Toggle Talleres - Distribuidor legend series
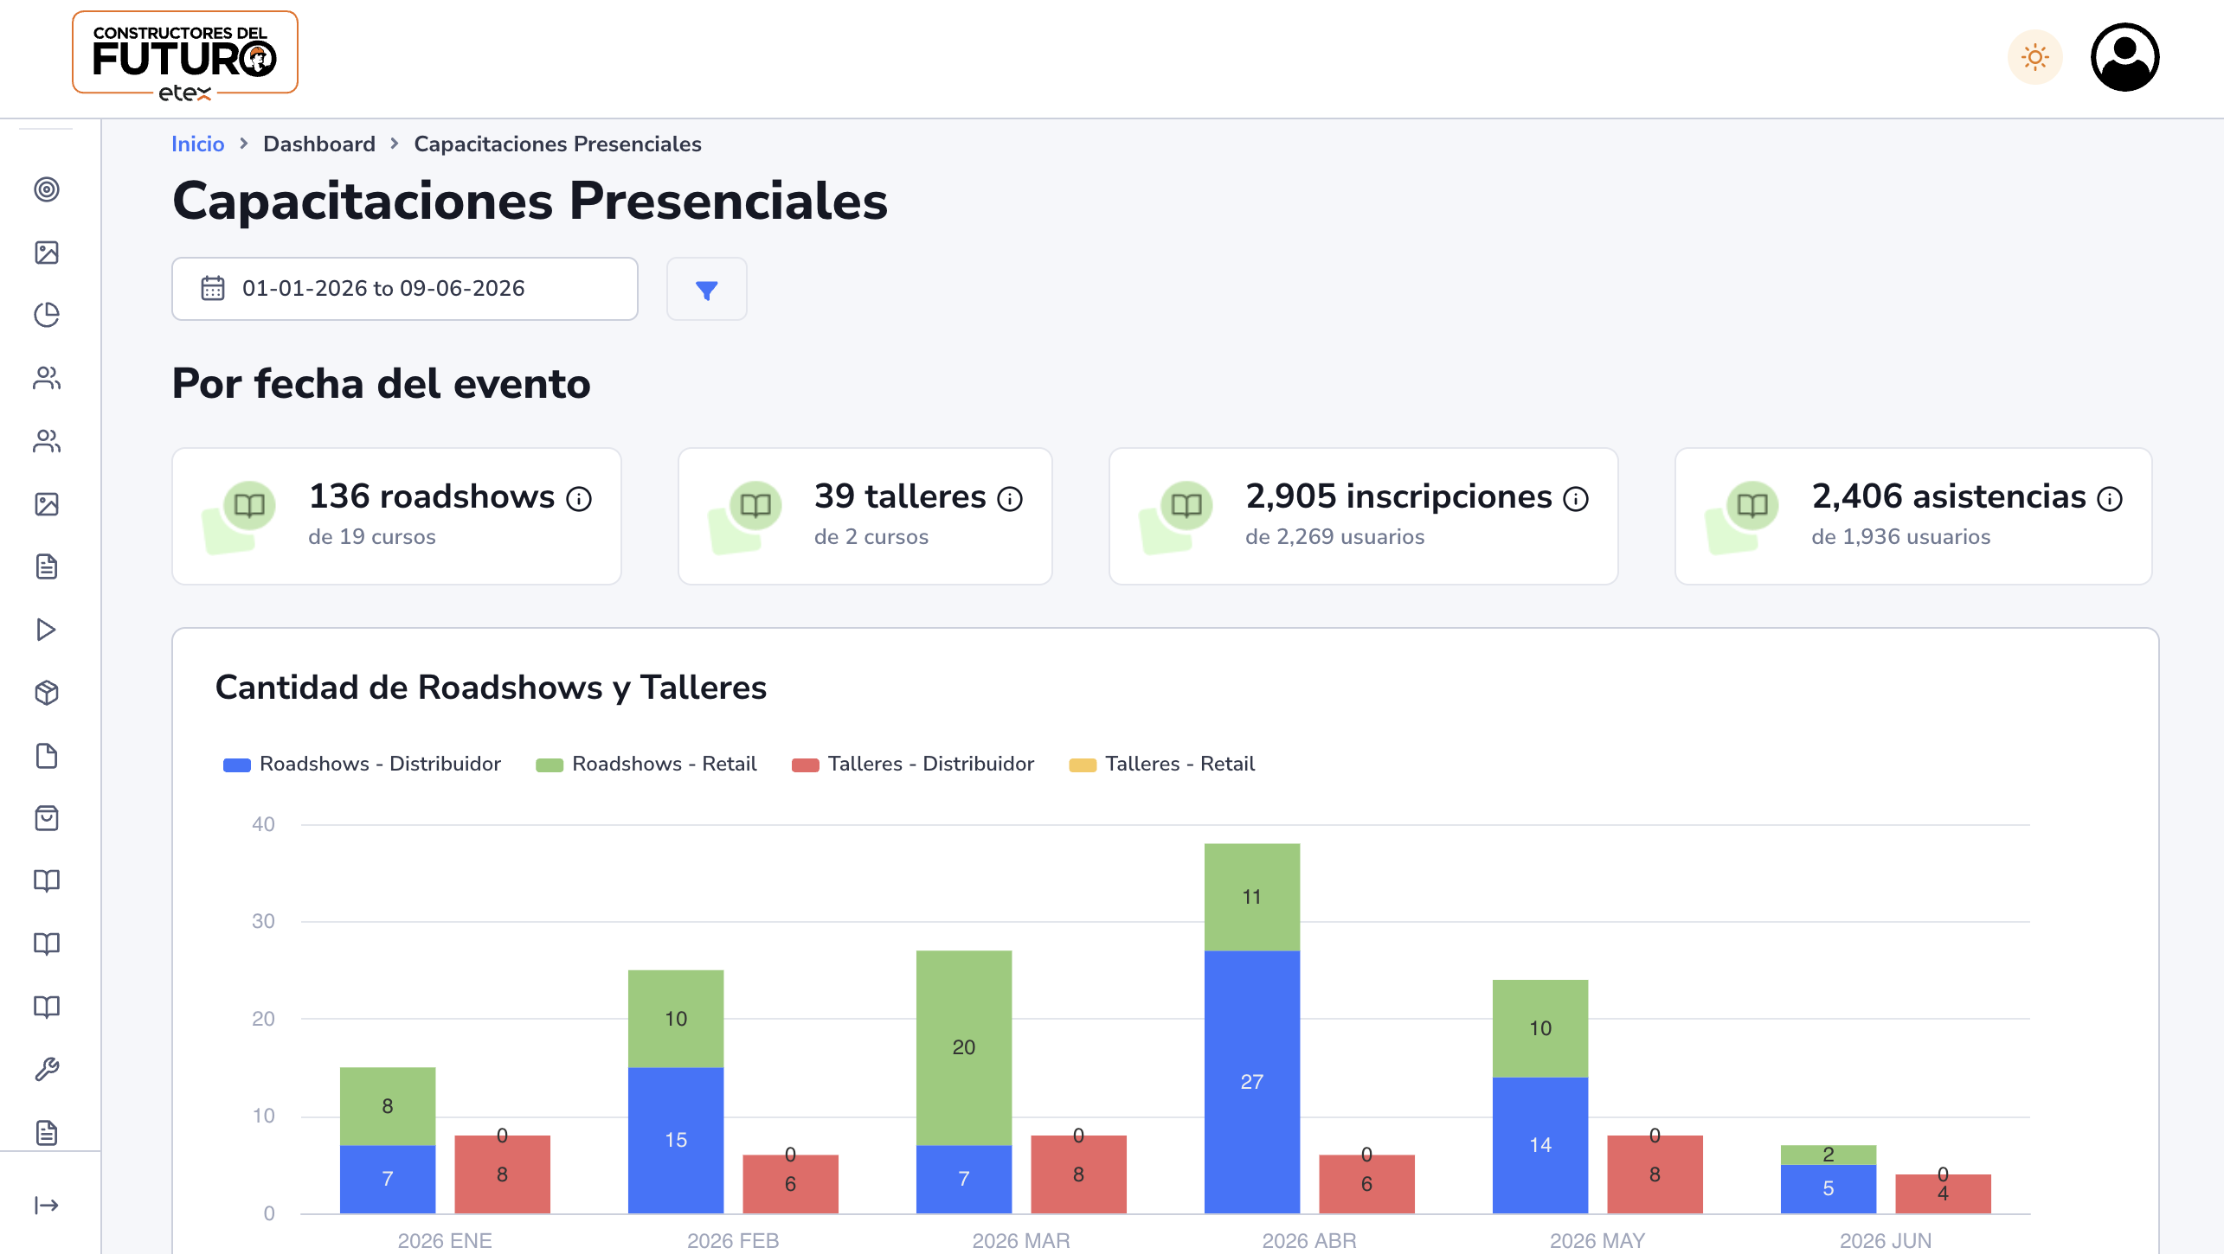2224x1254 pixels. pos(912,764)
